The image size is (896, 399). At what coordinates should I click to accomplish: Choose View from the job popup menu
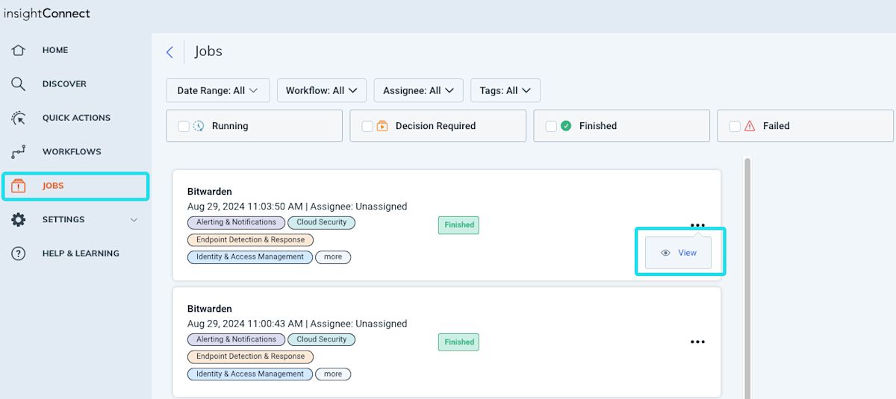678,253
